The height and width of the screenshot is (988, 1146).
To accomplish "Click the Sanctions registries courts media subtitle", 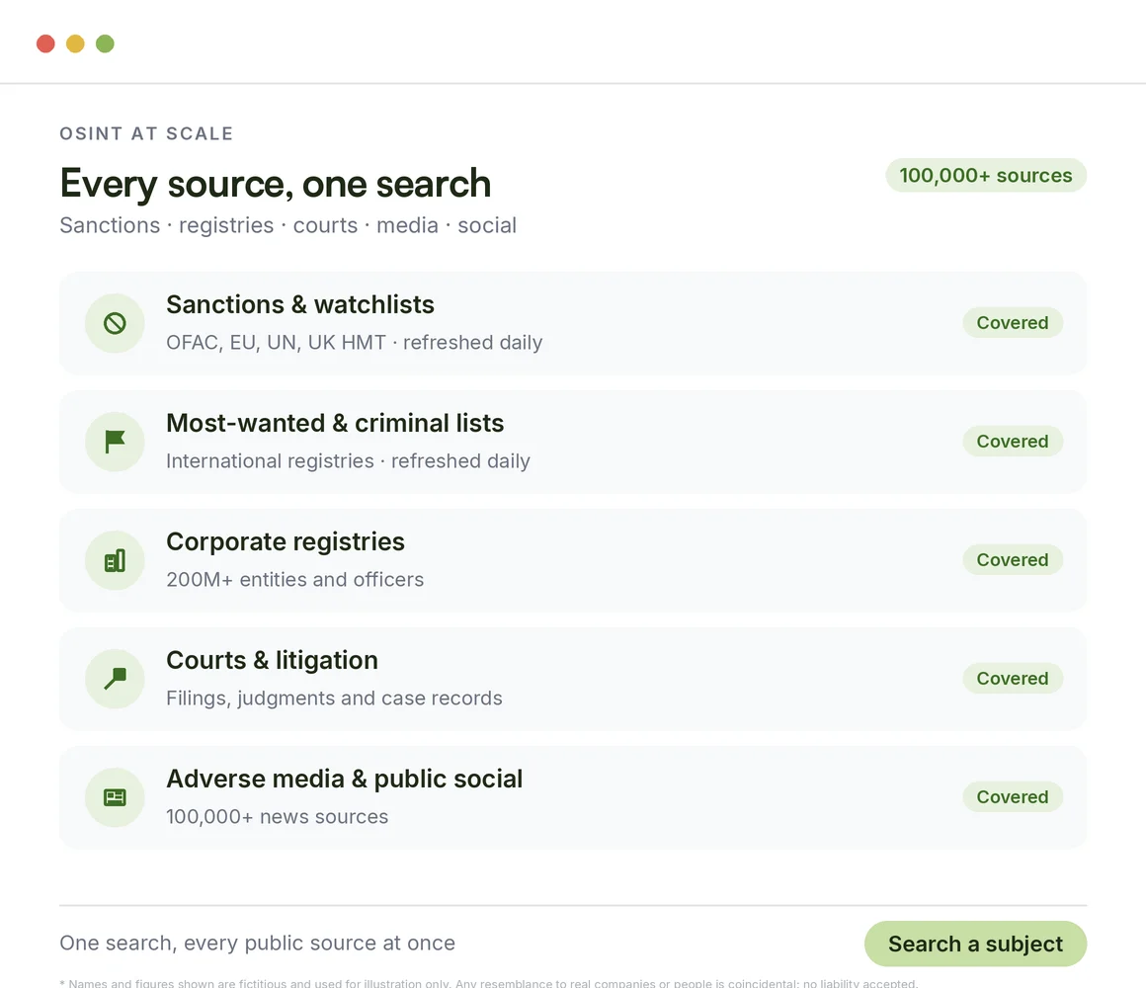I will pos(287,225).
